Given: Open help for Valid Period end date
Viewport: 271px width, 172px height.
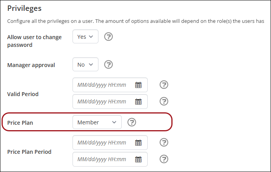Looking at the screenshot, I should pyautogui.click(x=164, y=101).
